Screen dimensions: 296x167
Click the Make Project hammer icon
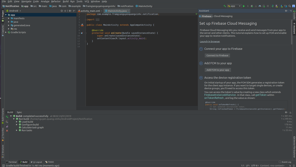tap(225, 6)
